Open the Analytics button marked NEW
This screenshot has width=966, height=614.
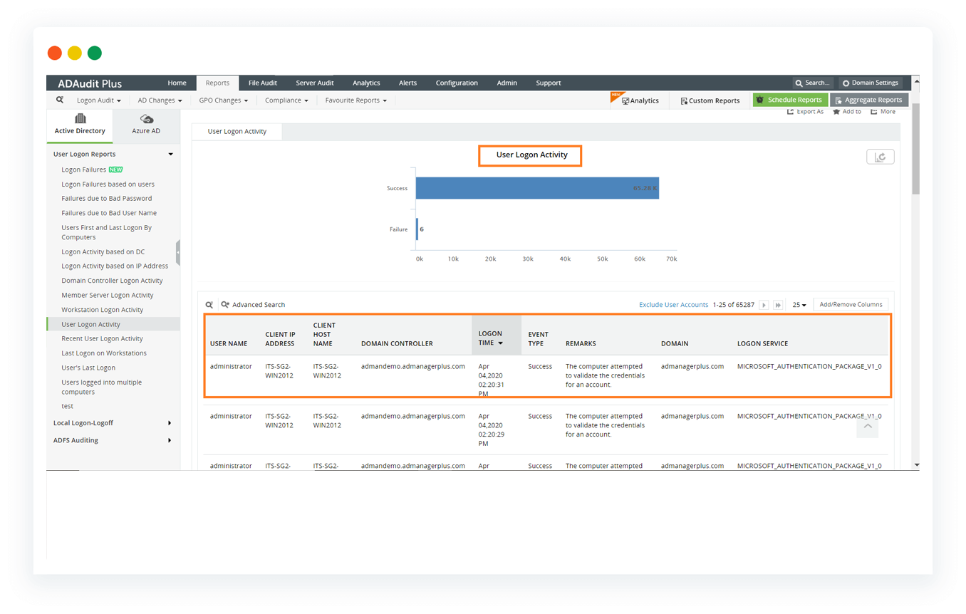pos(640,100)
